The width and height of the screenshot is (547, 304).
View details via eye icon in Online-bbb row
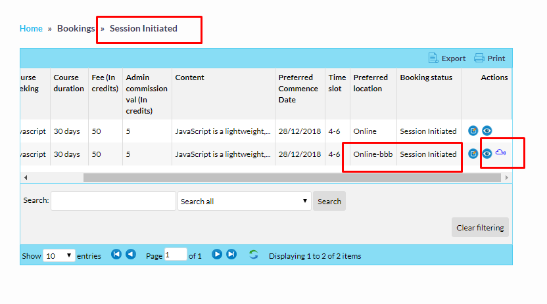pos(487,154)
